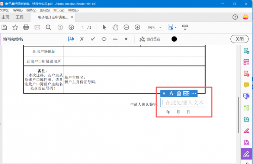253x164 pixels.
Task: Open more options on text field toolbar
Action: (193, 94)
